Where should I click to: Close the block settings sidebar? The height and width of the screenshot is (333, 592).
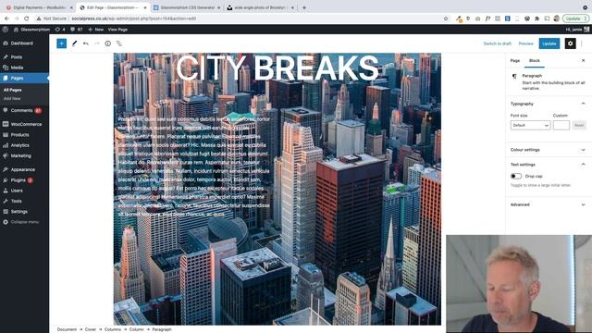[583, 60]
